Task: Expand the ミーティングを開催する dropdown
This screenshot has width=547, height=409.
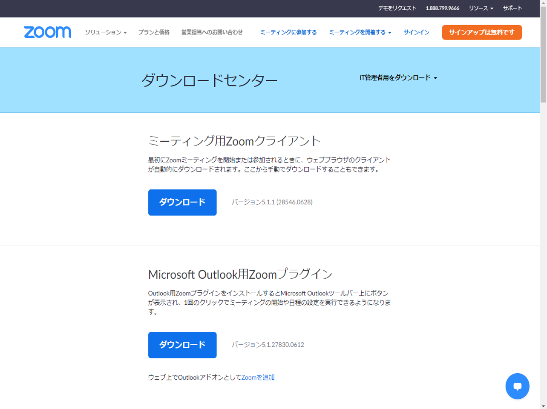Action: click(x=360, y=32)
